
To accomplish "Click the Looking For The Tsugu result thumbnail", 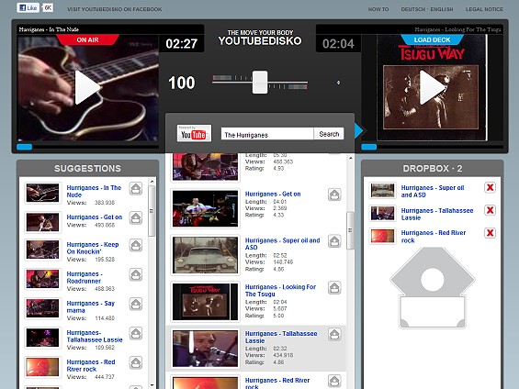I will pos(205,302).
